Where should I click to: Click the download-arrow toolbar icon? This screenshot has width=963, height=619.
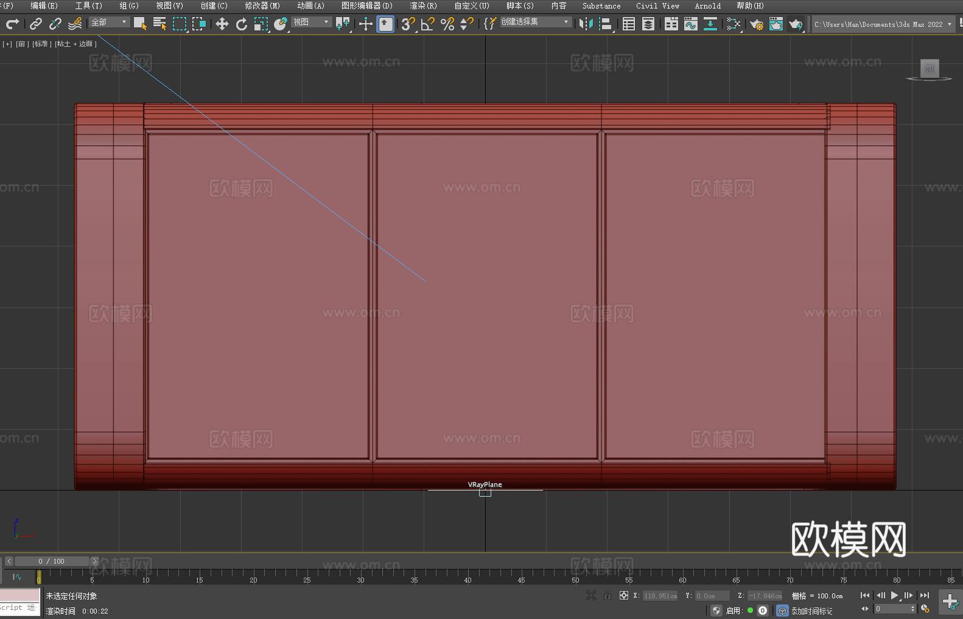pyautogui.click(x=710, y=24)
